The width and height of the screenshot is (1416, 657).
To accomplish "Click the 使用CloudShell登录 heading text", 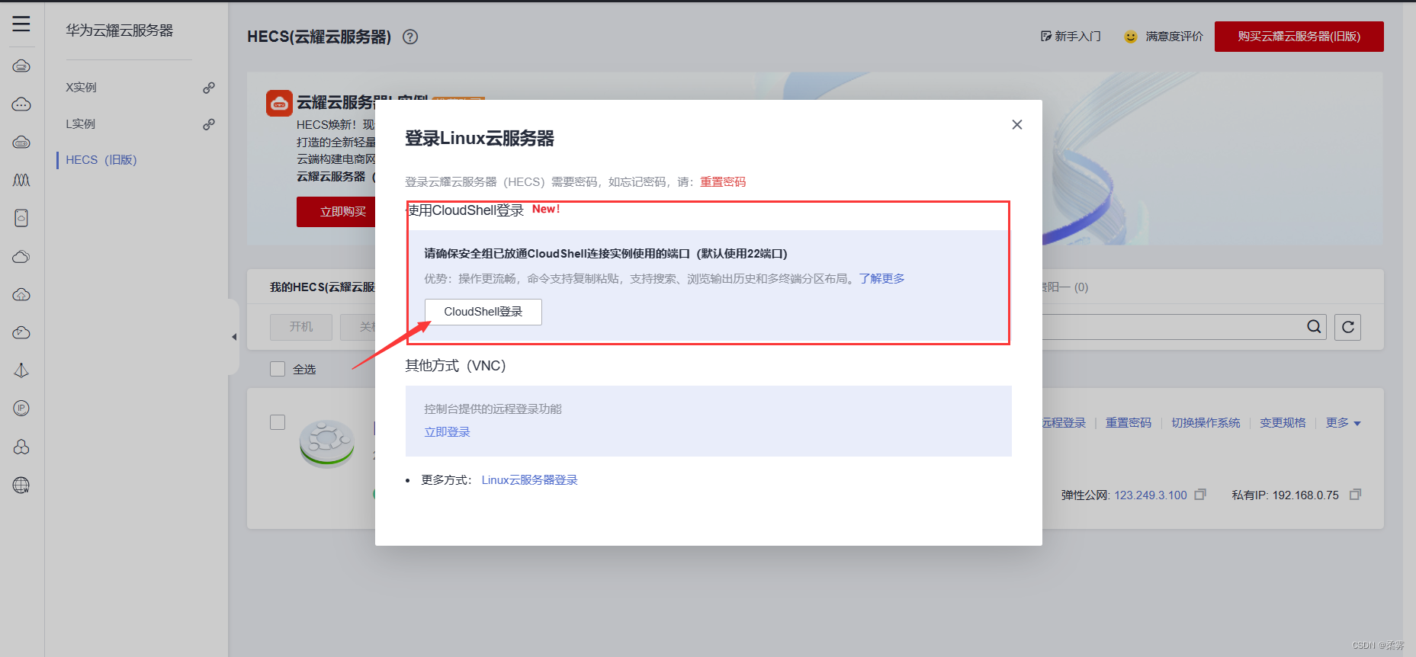I will (x=465, y=210).
